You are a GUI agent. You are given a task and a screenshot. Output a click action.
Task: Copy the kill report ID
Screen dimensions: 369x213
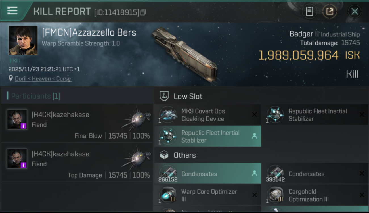[143, 12]
